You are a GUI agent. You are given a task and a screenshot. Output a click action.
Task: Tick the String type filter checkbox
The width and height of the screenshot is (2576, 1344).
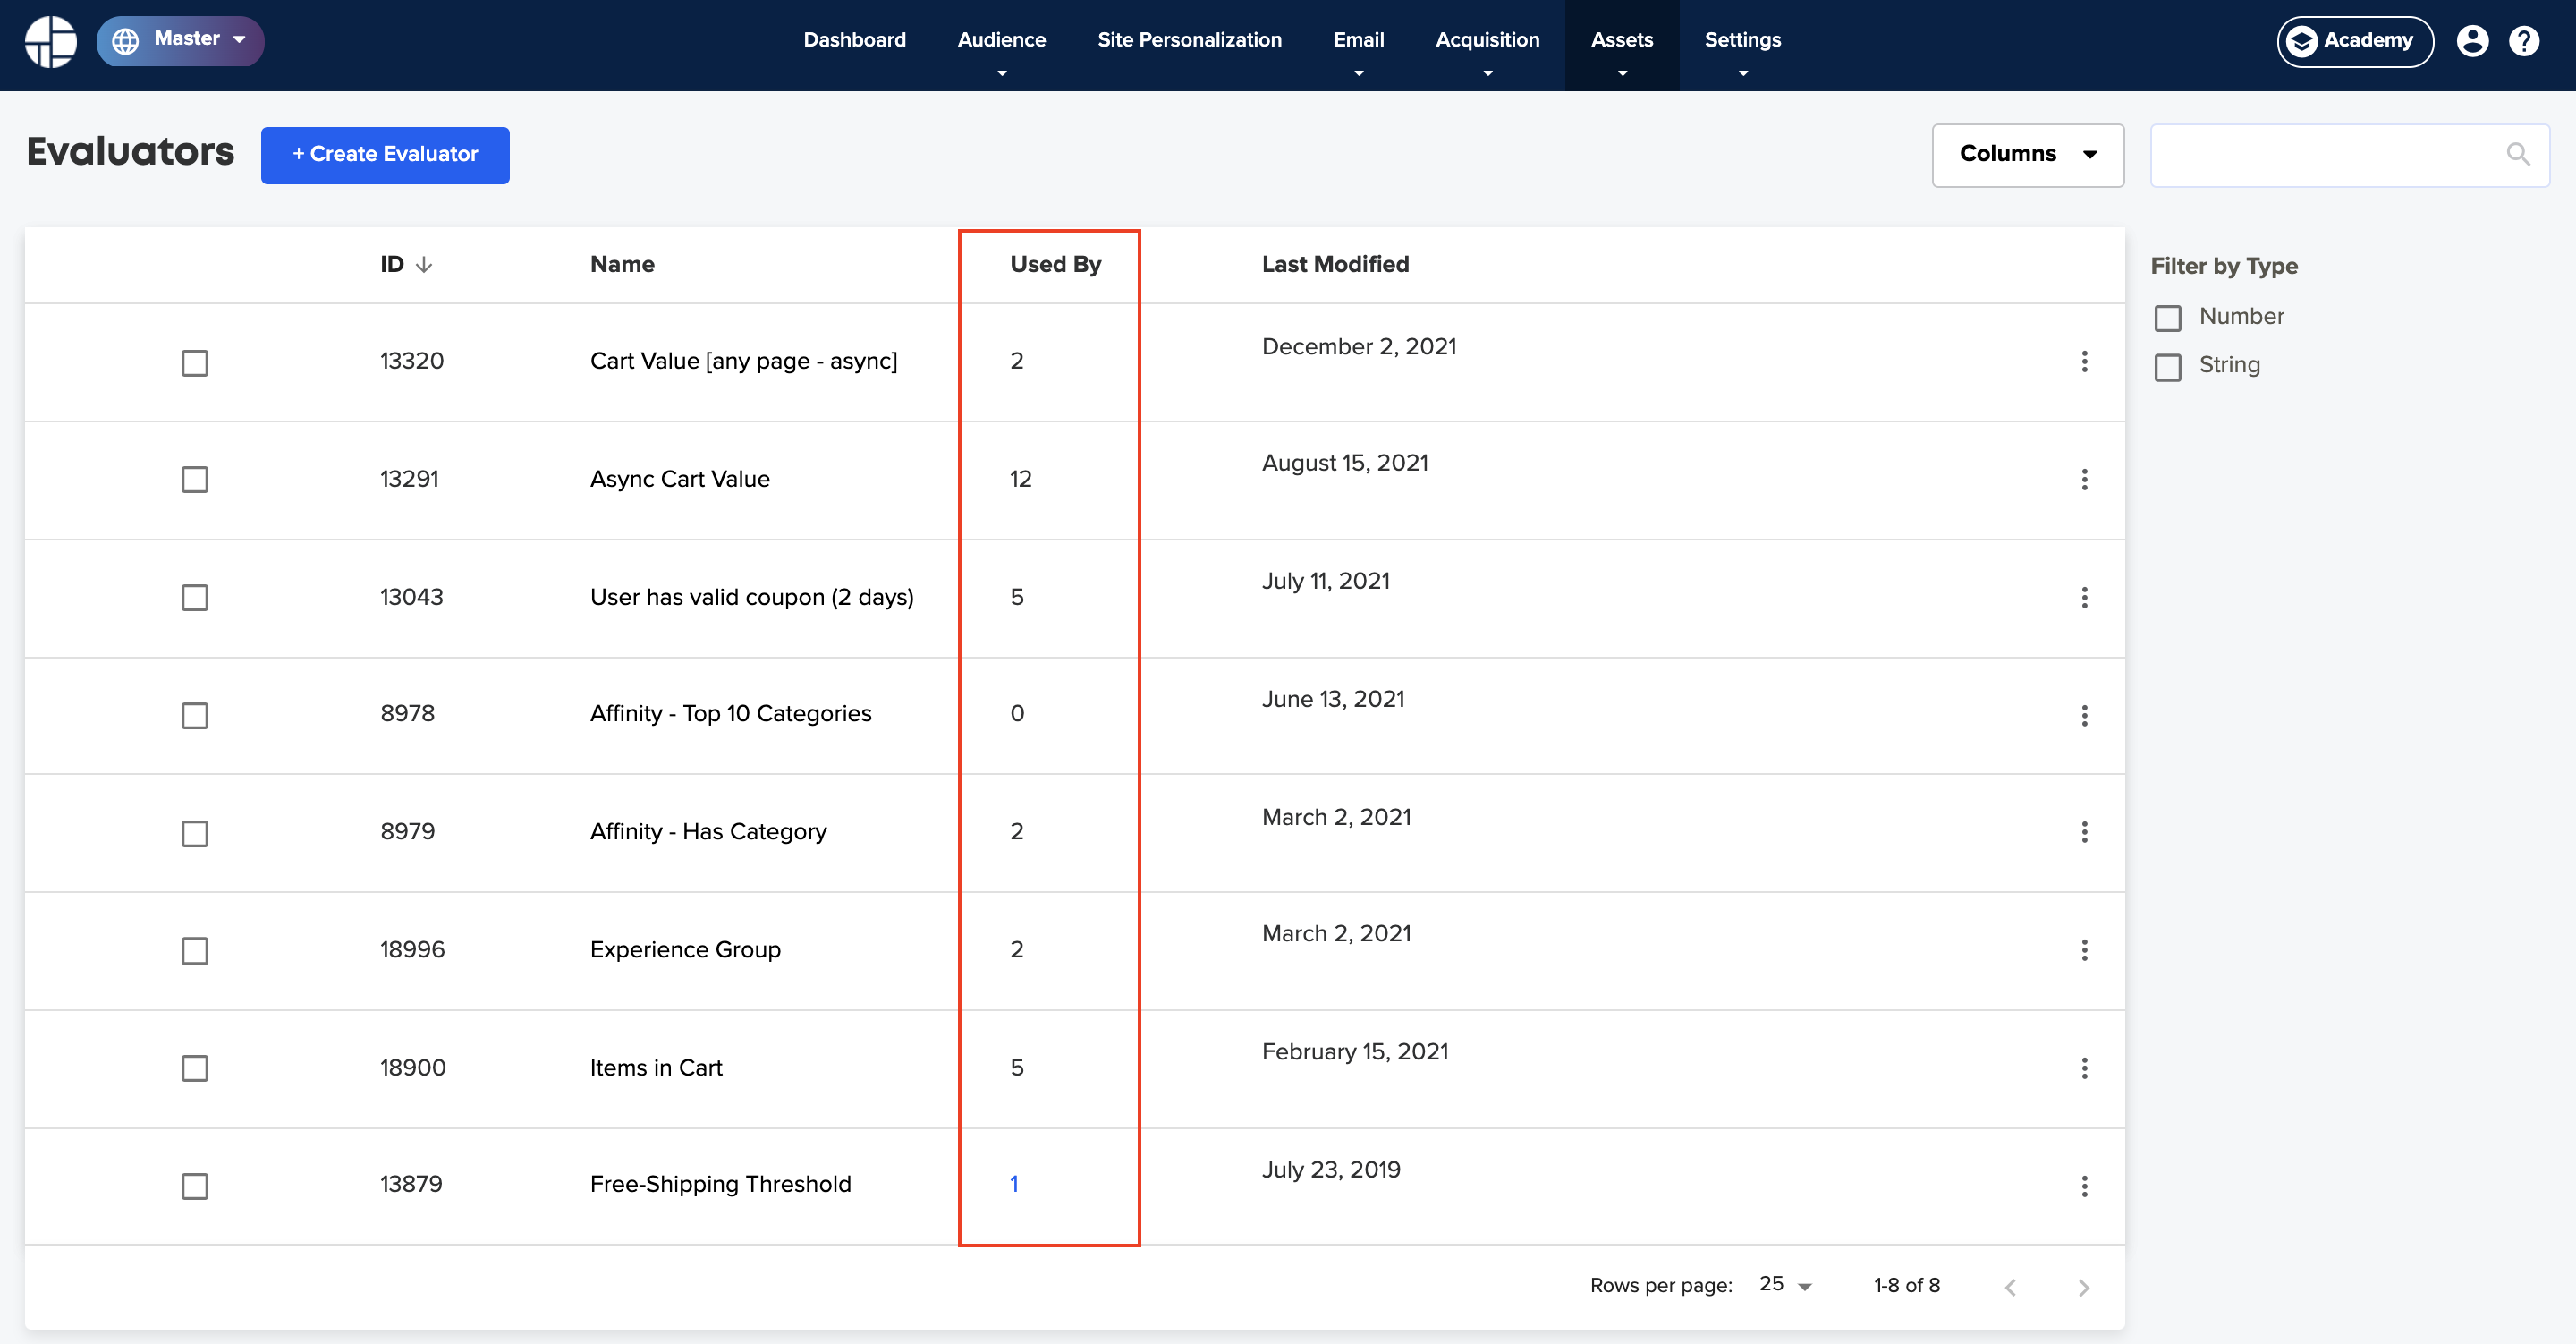tap(2167, 367)
